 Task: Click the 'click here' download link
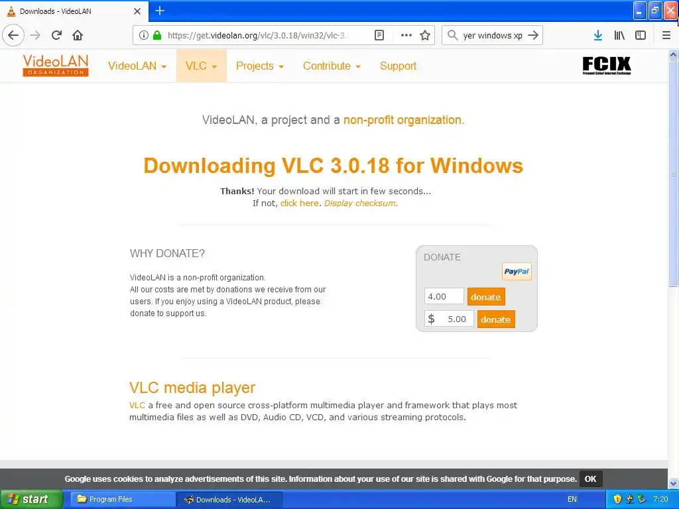click(300, 203)
